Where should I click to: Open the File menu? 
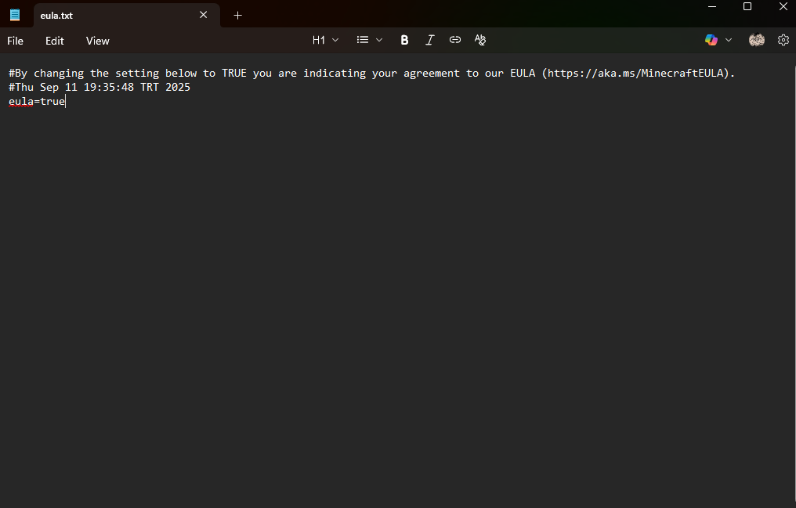[15, 41]
